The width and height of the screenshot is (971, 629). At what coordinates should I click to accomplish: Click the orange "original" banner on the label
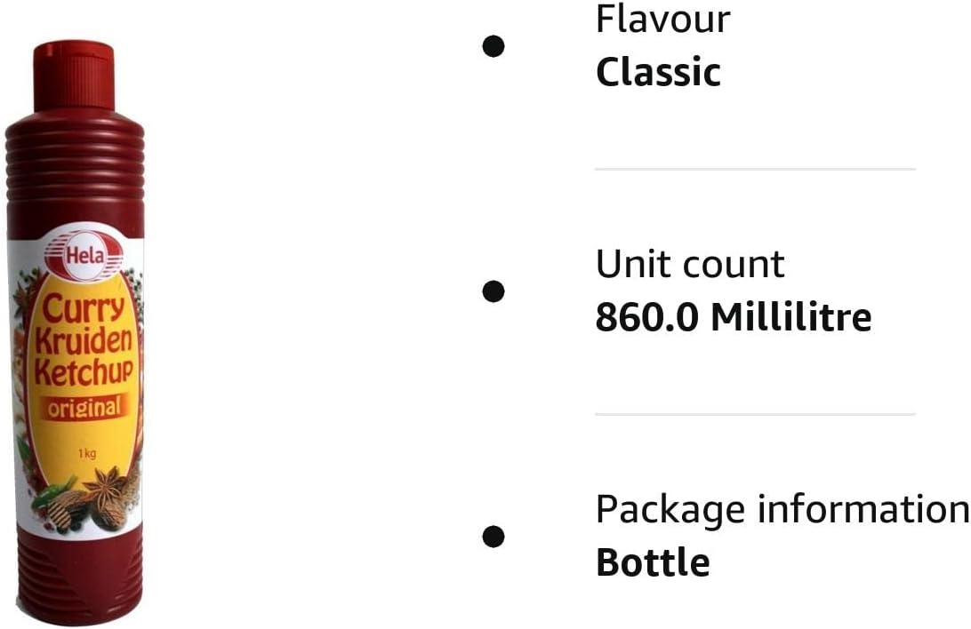pos(78,410)
